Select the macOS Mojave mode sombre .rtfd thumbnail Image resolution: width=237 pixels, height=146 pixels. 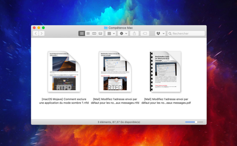[x=64, y=72]
